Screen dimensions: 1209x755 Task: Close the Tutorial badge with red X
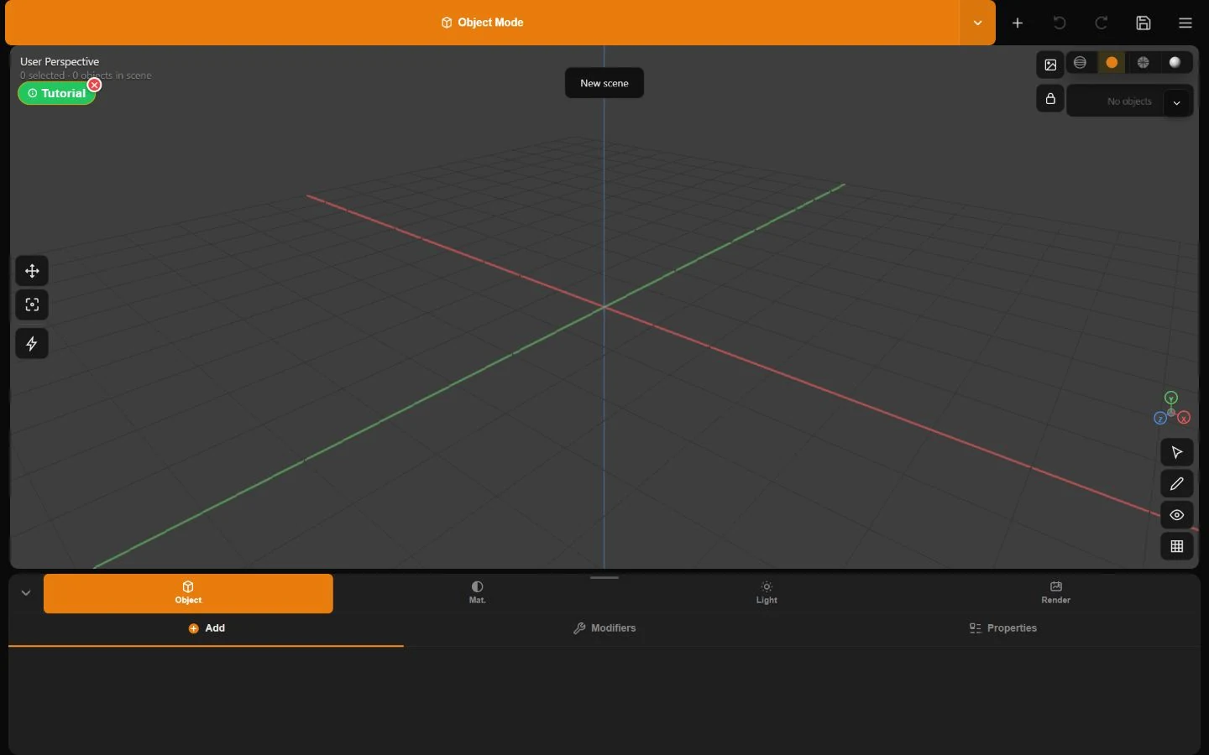(95, 85)
